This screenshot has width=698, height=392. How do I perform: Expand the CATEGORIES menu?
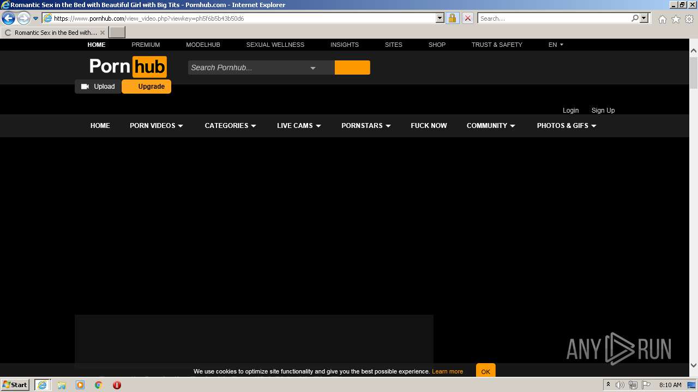(230, 126)
